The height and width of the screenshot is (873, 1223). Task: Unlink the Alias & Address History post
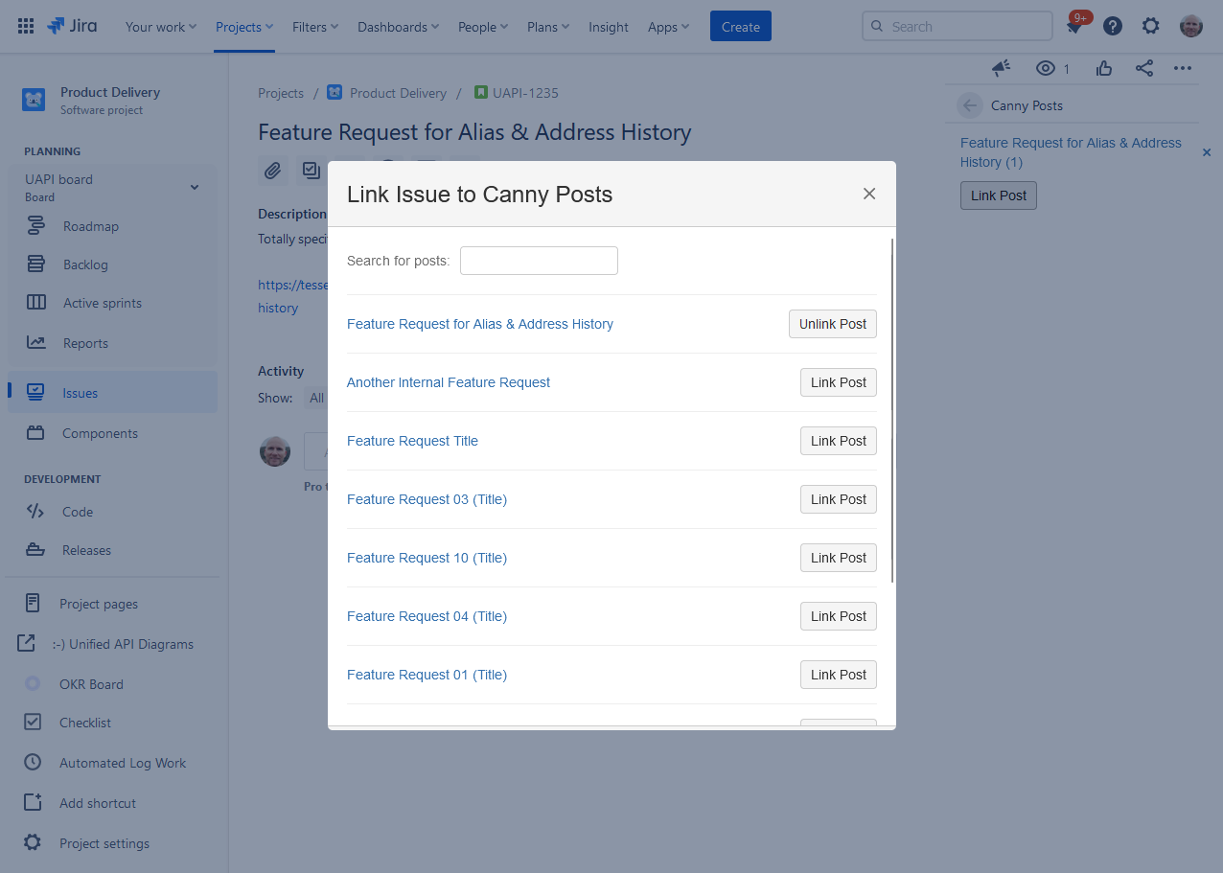coord(832,324)
